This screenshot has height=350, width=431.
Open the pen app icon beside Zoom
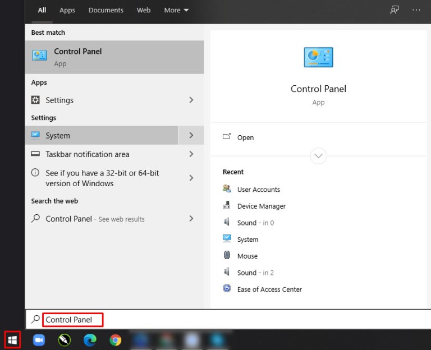(65, 340)
